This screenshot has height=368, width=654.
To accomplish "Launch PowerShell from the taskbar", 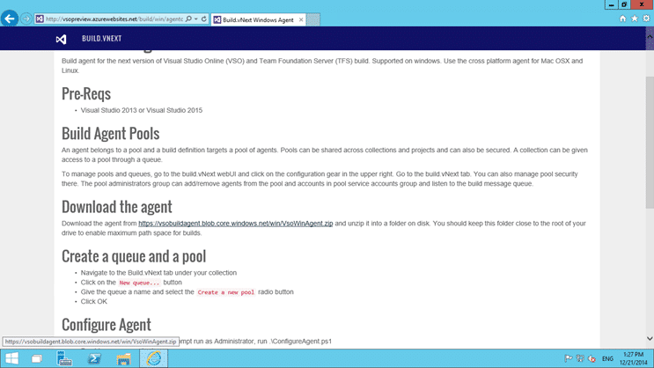I will coord(94,358).
